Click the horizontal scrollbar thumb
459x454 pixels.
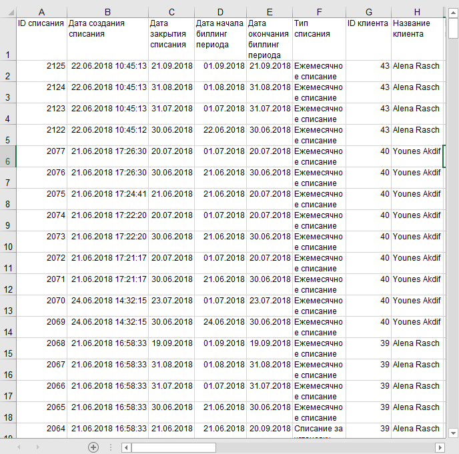pyautogui.click(x=173, y=447)
